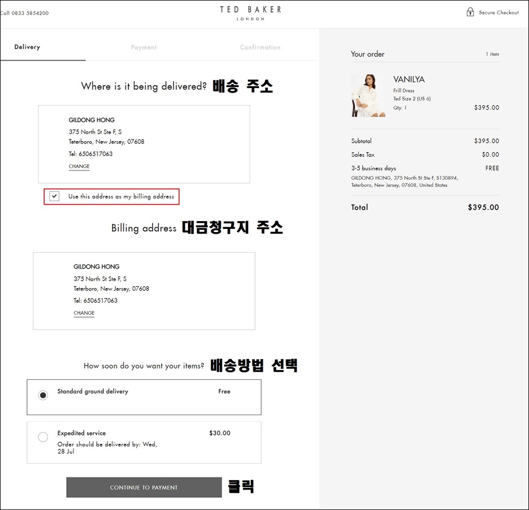Click the Total label in order summary
The width and height of the screenshot is (529, 510).
(360, 207)
